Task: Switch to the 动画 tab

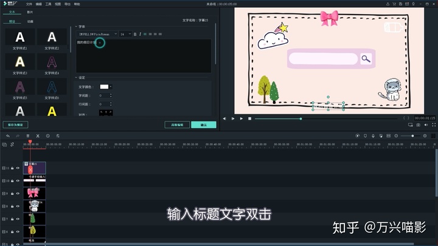Action: point(30,21)
